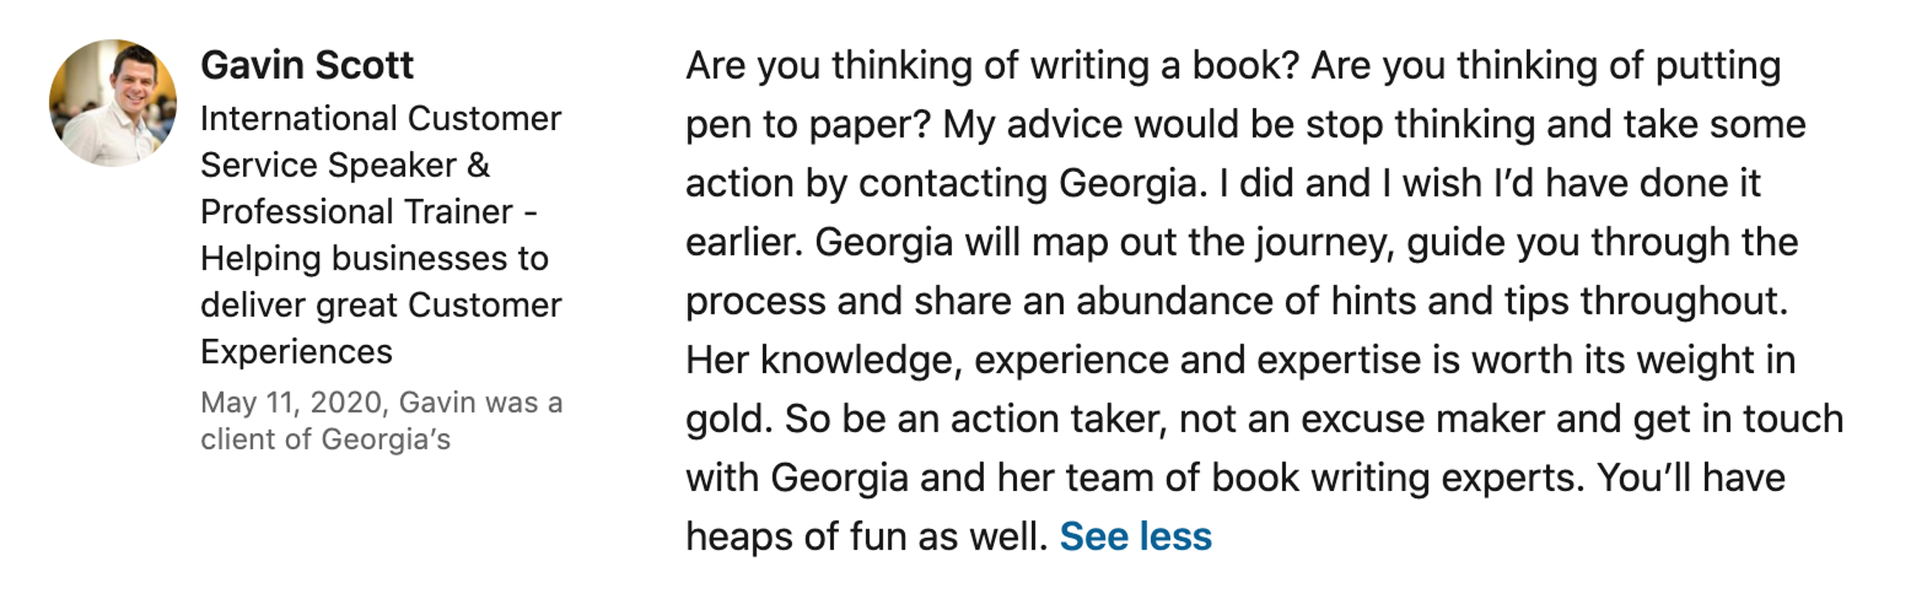Click the "client of Georgia's" relationship text
This screenshot has height=599, width=1911.
click(x=325, y=440)
